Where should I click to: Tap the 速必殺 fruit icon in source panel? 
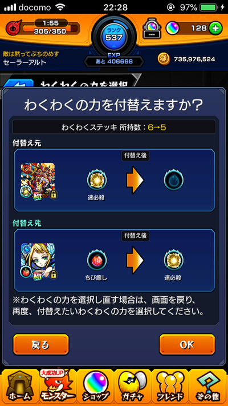tap(96, 180)
